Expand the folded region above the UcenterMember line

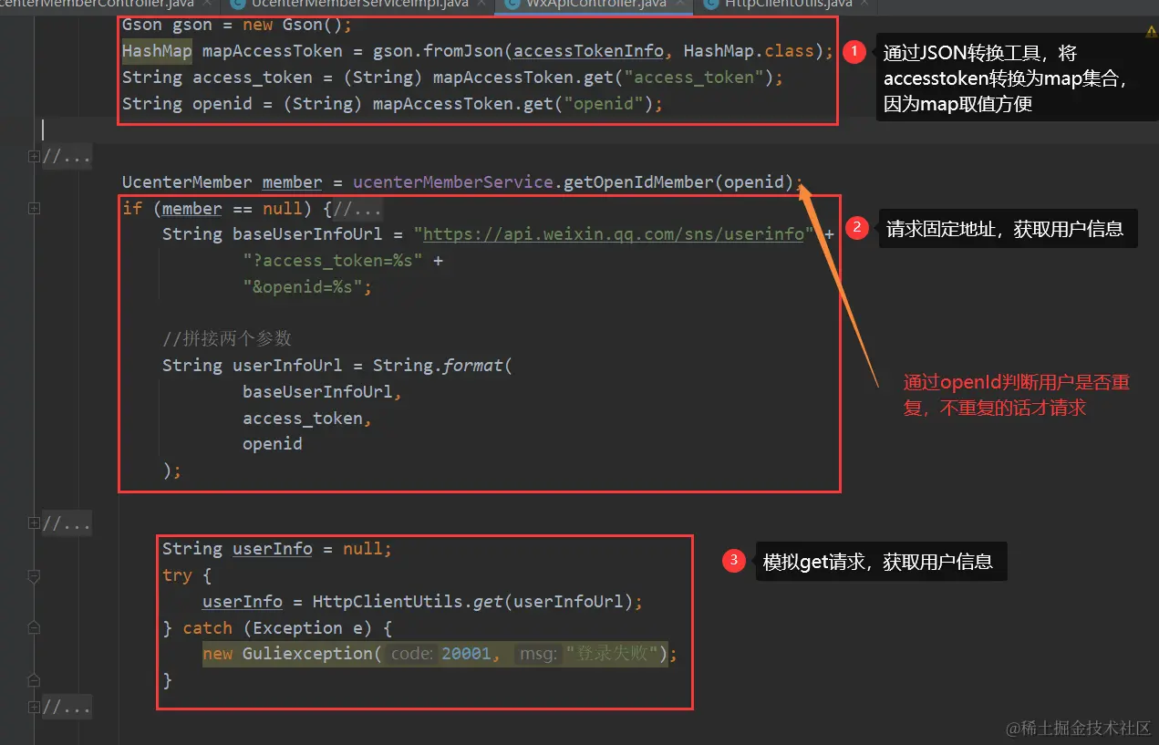tap(34, 157)
